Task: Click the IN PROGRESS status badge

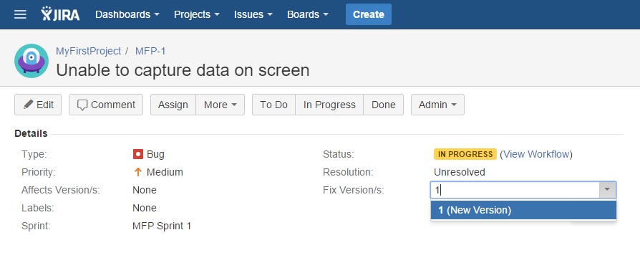Action: [465, 154]
